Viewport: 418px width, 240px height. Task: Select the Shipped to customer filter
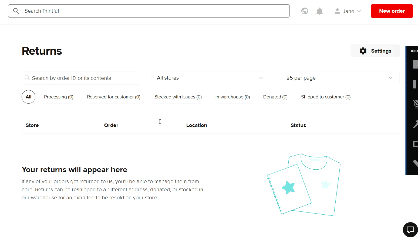coord(325,97)
